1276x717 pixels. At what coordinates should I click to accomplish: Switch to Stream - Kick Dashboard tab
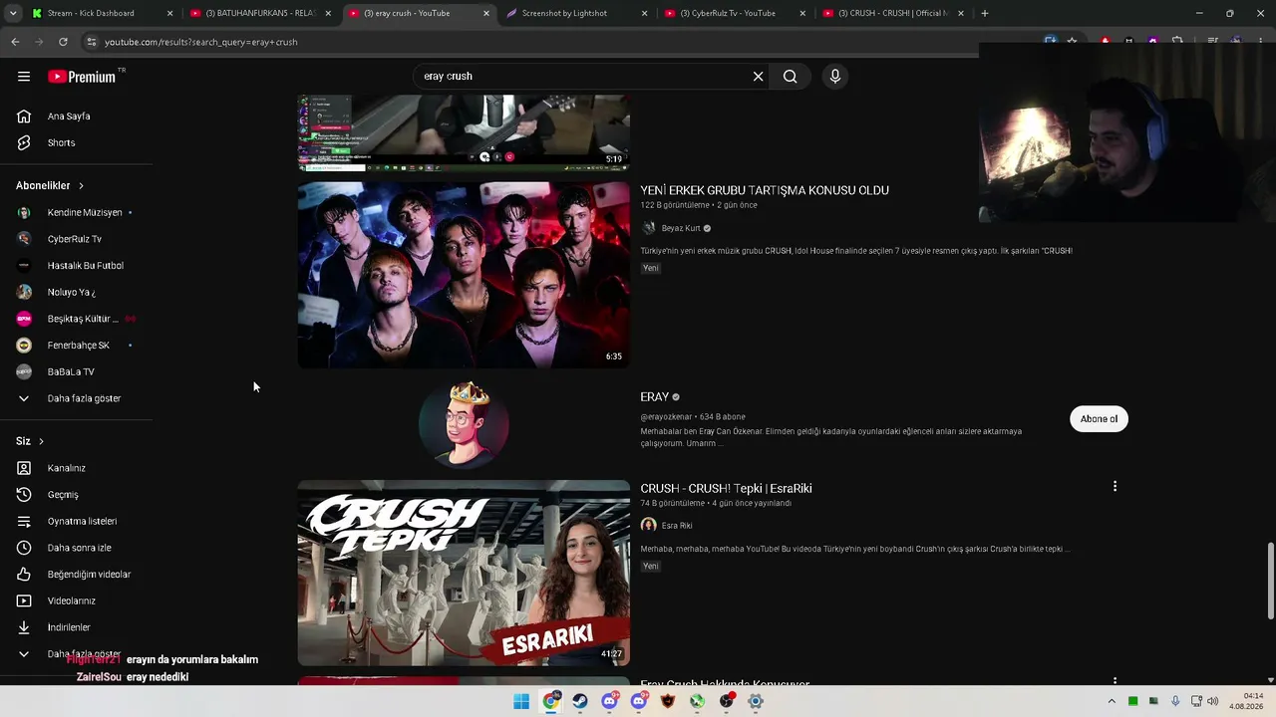click(x=103, y=13)
